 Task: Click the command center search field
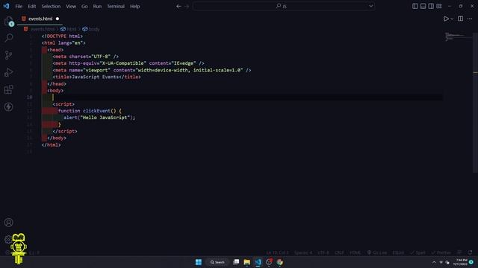click(284, 6)
